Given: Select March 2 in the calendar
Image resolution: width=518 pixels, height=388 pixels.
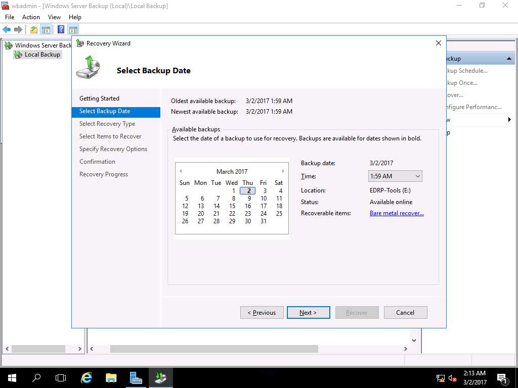Looking at the screenshot, I should [x=248, y=190].
